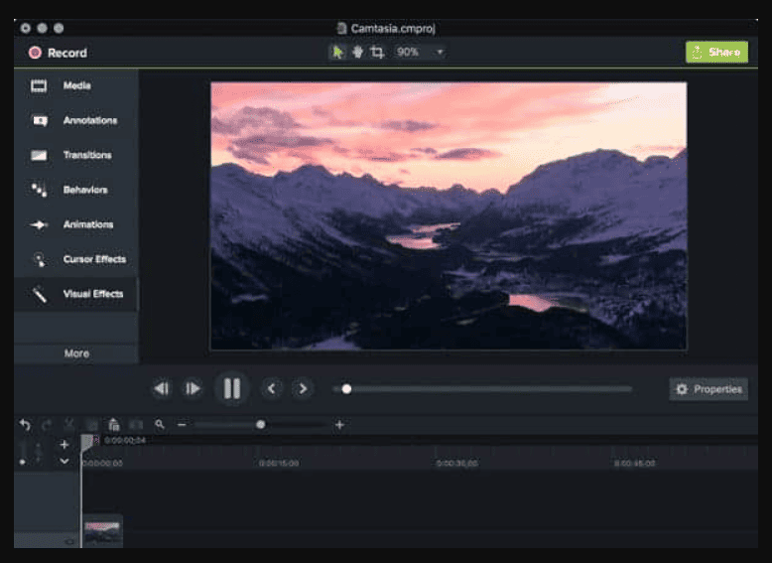Click the Behaviors dots icon

[39, 190]
